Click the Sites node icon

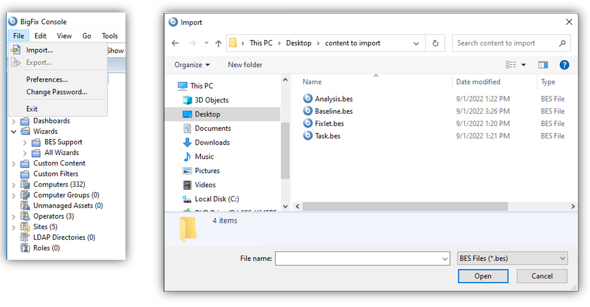pyautogui.click(x=25, y=227)
